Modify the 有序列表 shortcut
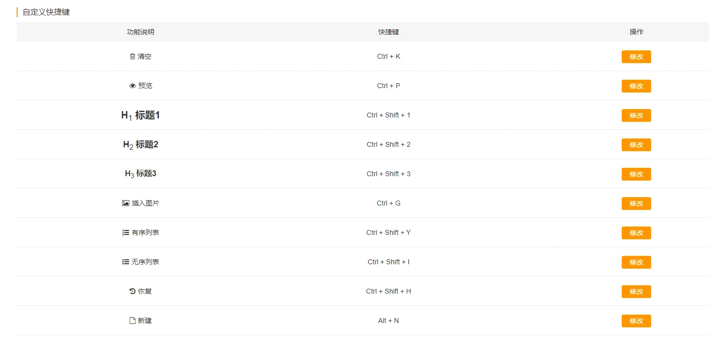709x344 pixels. [x=636, y=233]
